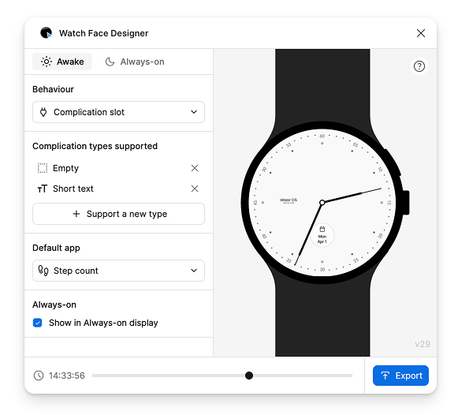The height and width of the screenshot is (415, 458).
Task: Uncheck Show in Always-on display
Action: tap(37, 323)
